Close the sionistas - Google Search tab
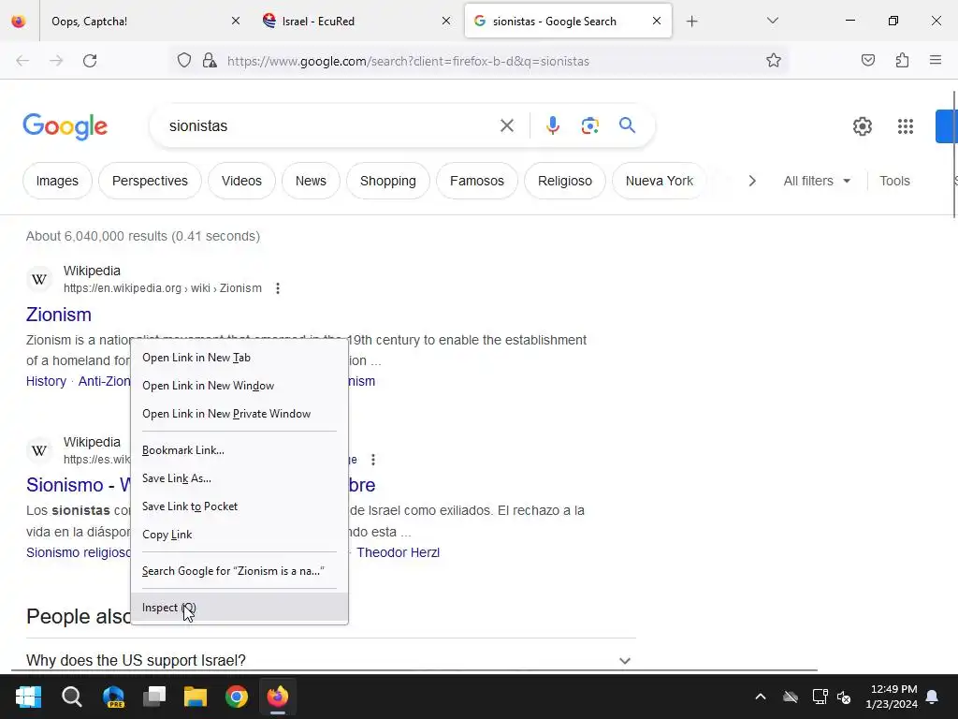The width and height of the screenshot is (958, 719). 656,21
